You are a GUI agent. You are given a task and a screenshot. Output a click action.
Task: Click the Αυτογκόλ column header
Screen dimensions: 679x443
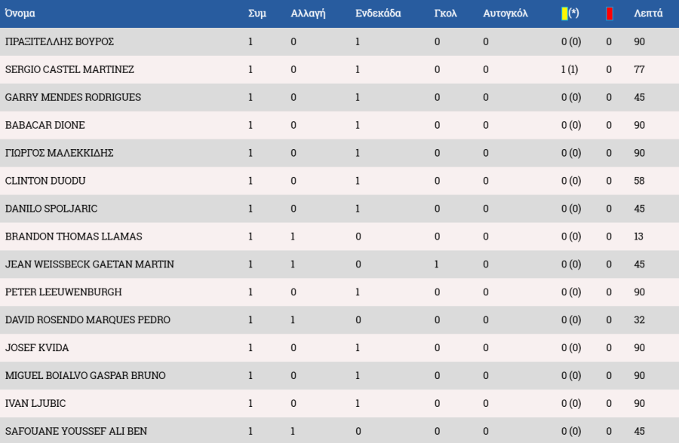pos(505,14)
